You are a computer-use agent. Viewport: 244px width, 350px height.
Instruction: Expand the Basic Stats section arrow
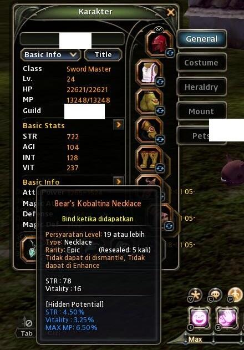[118, 125]
